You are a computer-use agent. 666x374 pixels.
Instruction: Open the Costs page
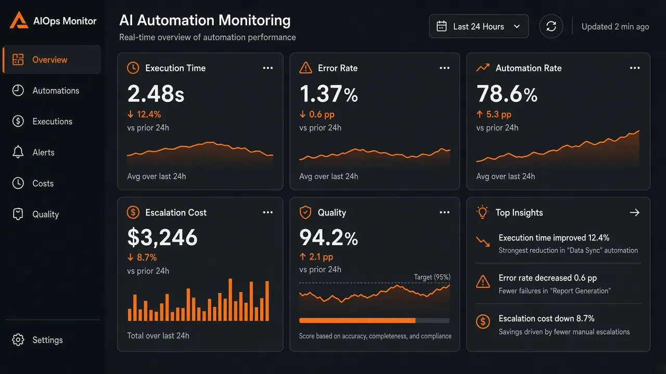[52, 183]
